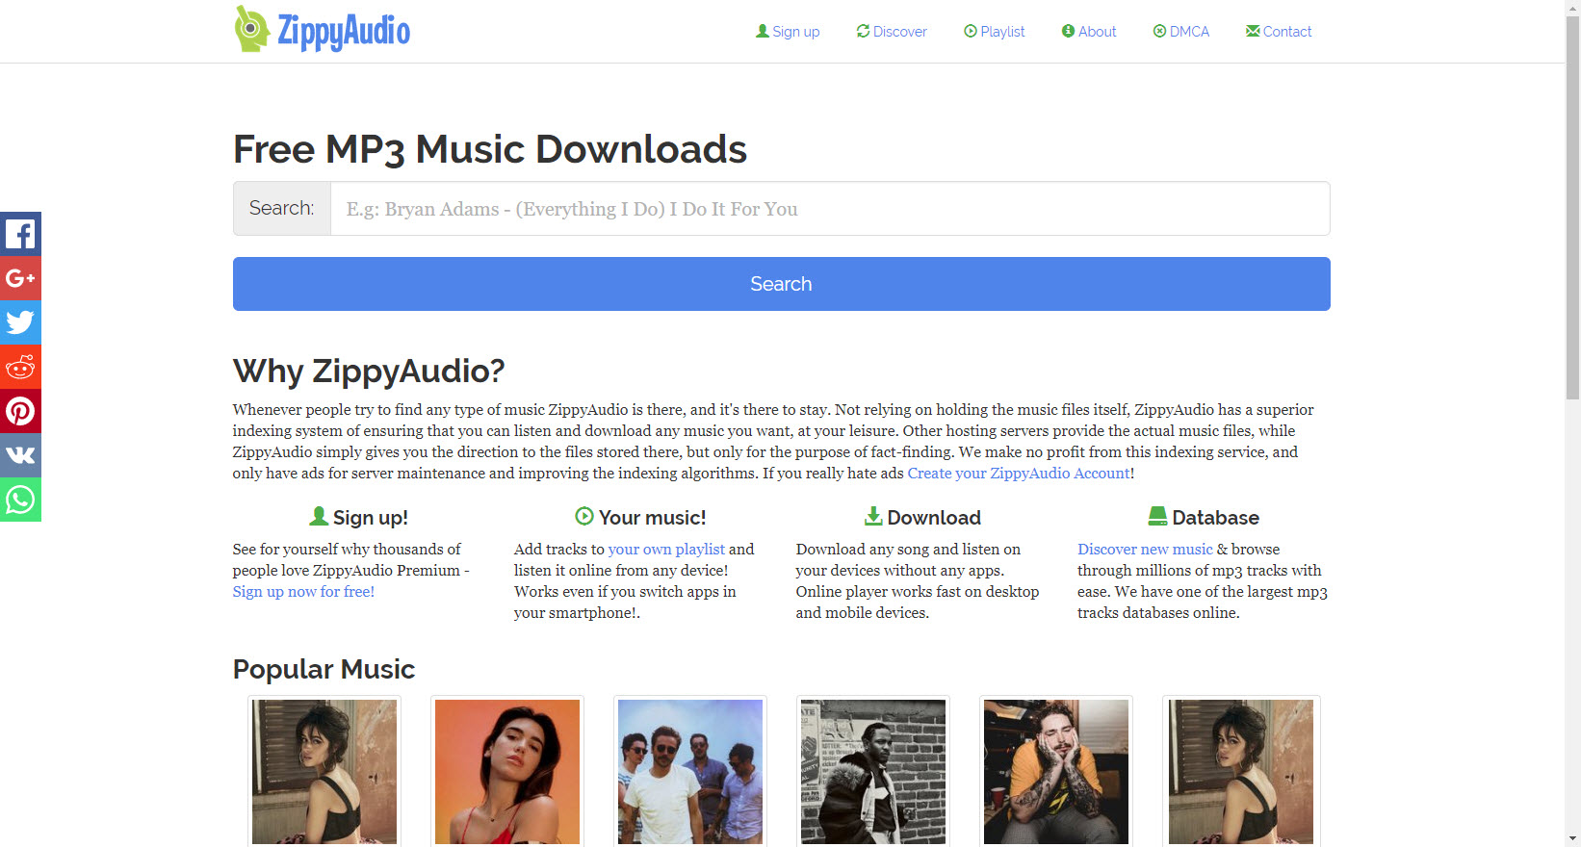Click the ZippyAudio logo
This screenshot has width=1581, height=847.
pyautogui.click(x=323, y=30)
